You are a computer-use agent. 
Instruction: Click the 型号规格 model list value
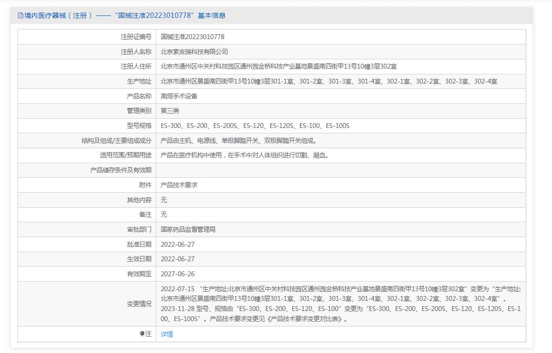(255, 126)
